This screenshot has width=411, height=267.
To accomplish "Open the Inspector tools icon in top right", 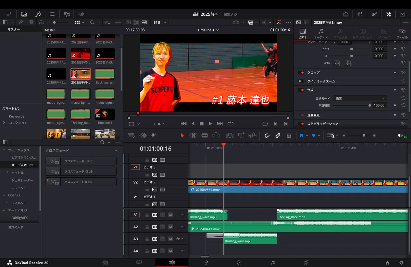I will click(388, 14).
